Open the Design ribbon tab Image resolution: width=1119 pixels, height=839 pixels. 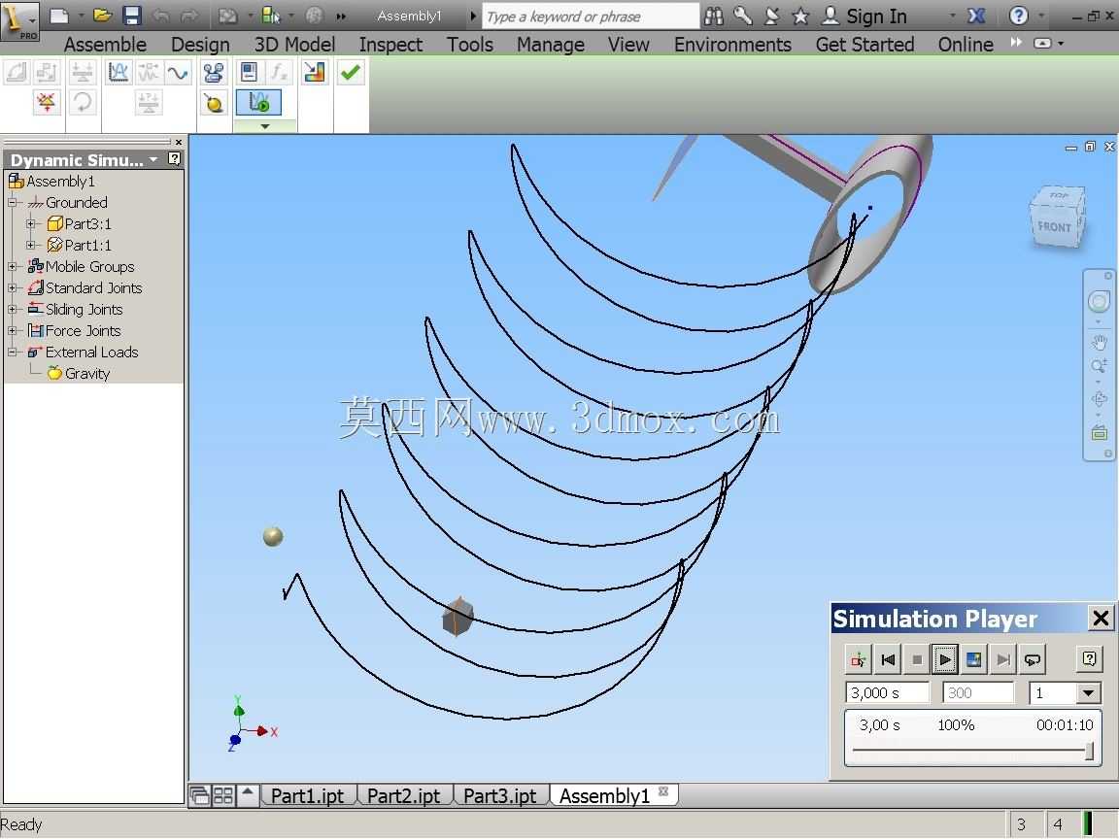coord(200,45)
